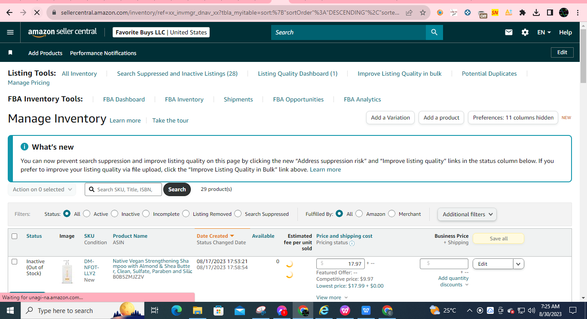The image size is (587, 319).
Task: Click the 'Add a Variation' button
Action: (x=391, y=118)
